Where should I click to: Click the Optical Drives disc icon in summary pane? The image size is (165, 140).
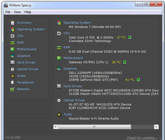click(59, 100)
